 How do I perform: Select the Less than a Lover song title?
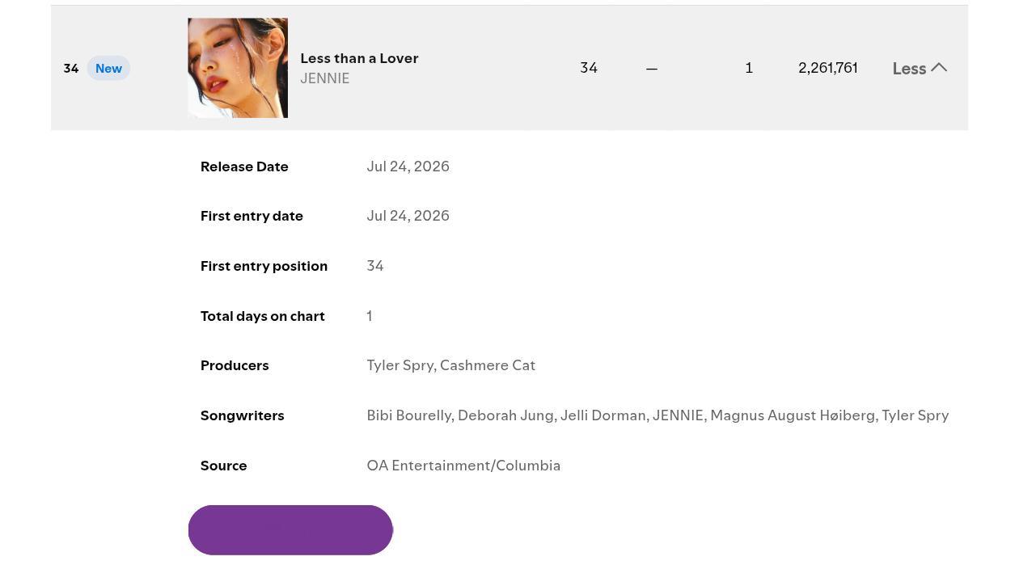(359, 58)
